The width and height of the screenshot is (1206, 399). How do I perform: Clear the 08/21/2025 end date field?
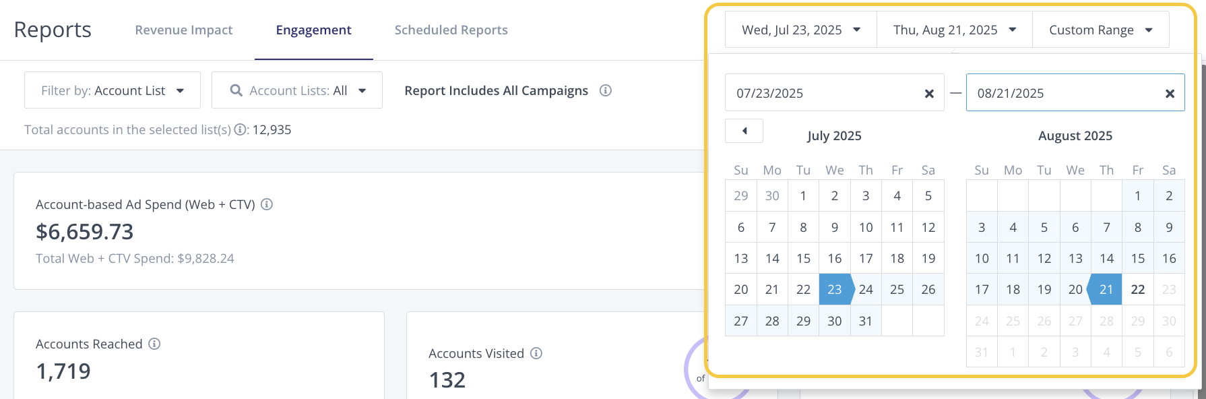coord(1170,94)
